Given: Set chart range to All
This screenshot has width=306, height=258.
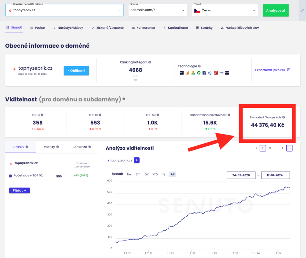Looking at the screenshot, I should pyautogui.click(x=173, y=174).
